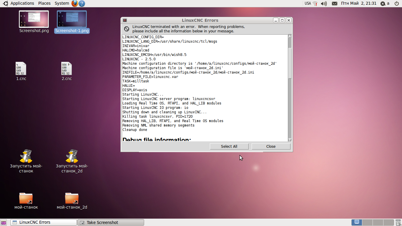Screen dimensions: 402x226
Task: Click 'Loading Real Time OS, RTAPI' line
Action: click(x=172, y=103)
